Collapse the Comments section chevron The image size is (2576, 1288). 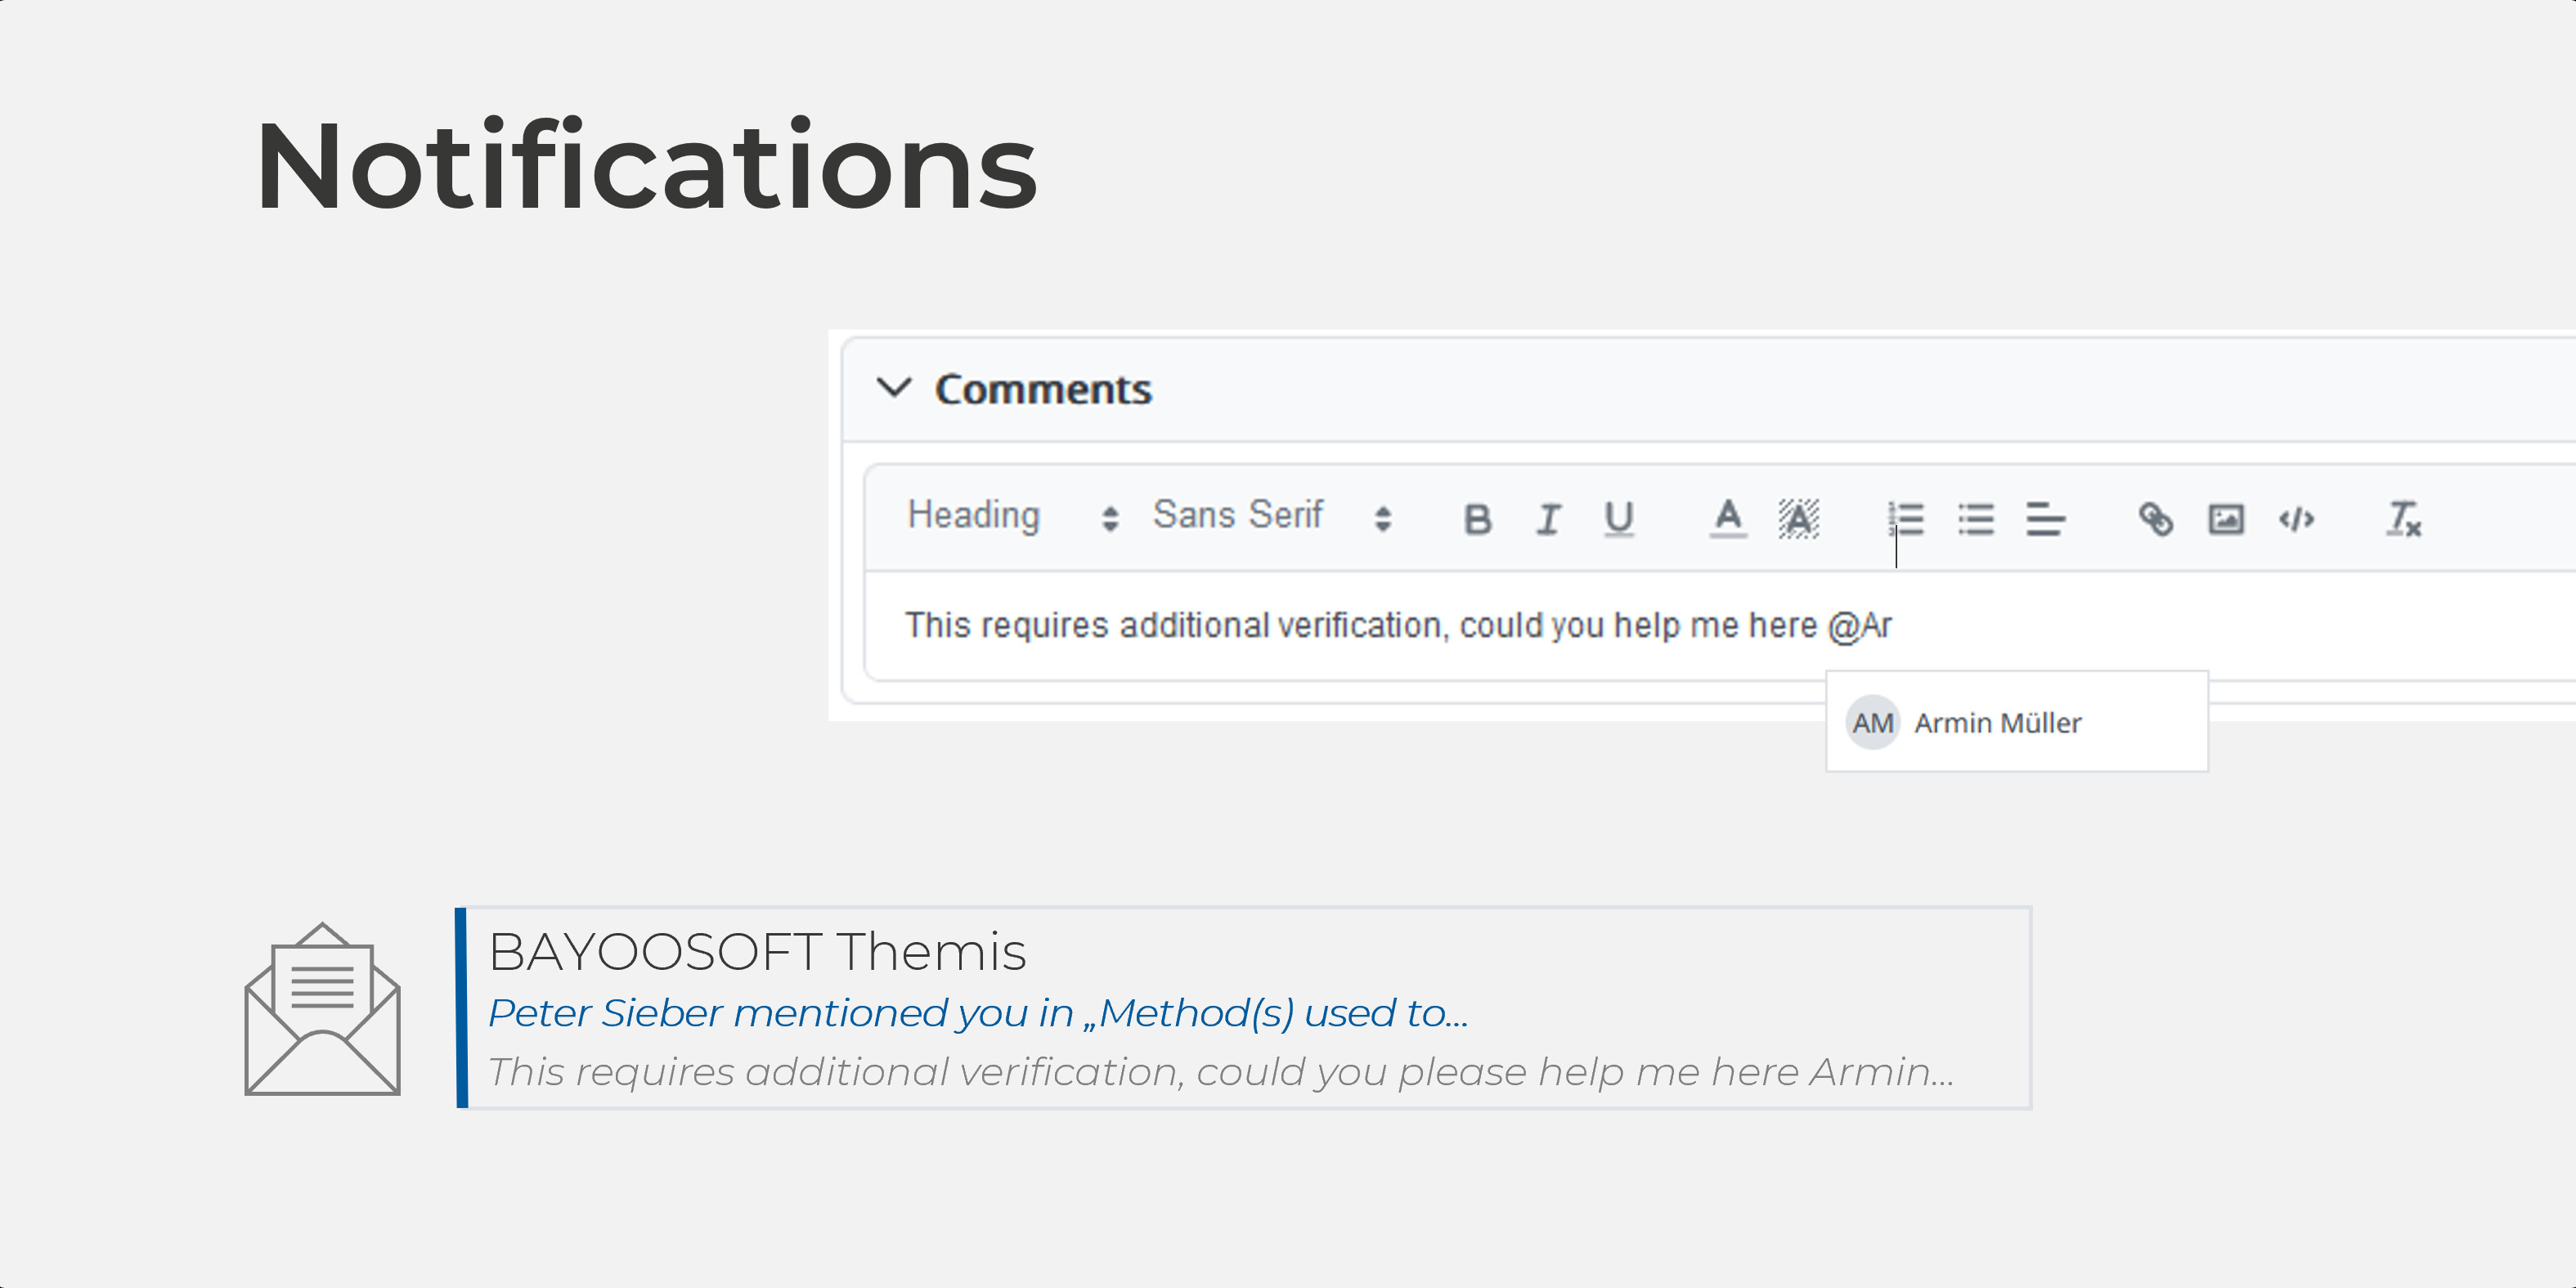pos(894,388)
